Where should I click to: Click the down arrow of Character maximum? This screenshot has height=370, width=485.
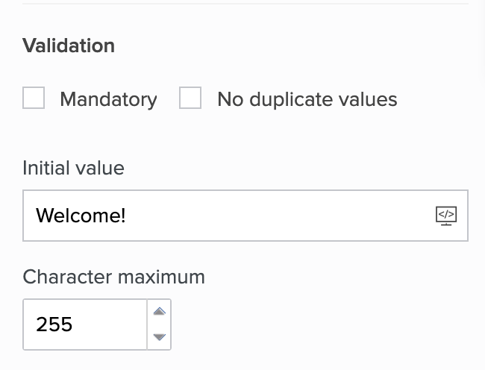coord(159,337)
